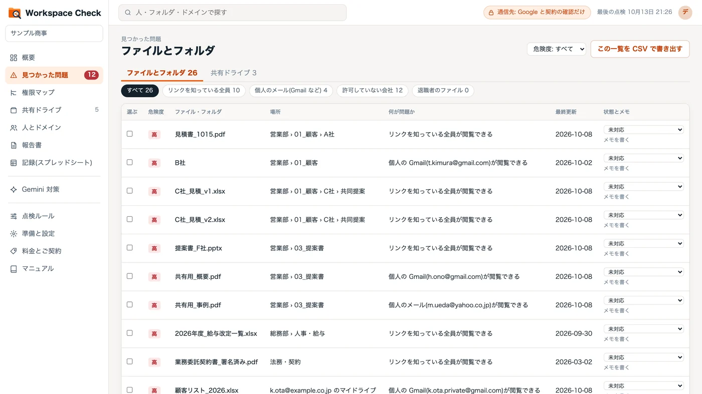Check the box for 見積書_1015.pdf

(x=130, y=134)
